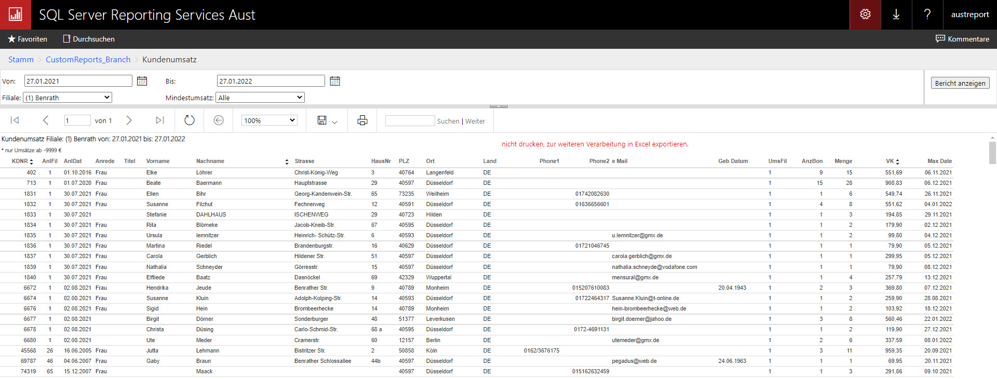997x379 pixels.
Task: Open calendar picker for Von date
Action: tap(142, 81)
